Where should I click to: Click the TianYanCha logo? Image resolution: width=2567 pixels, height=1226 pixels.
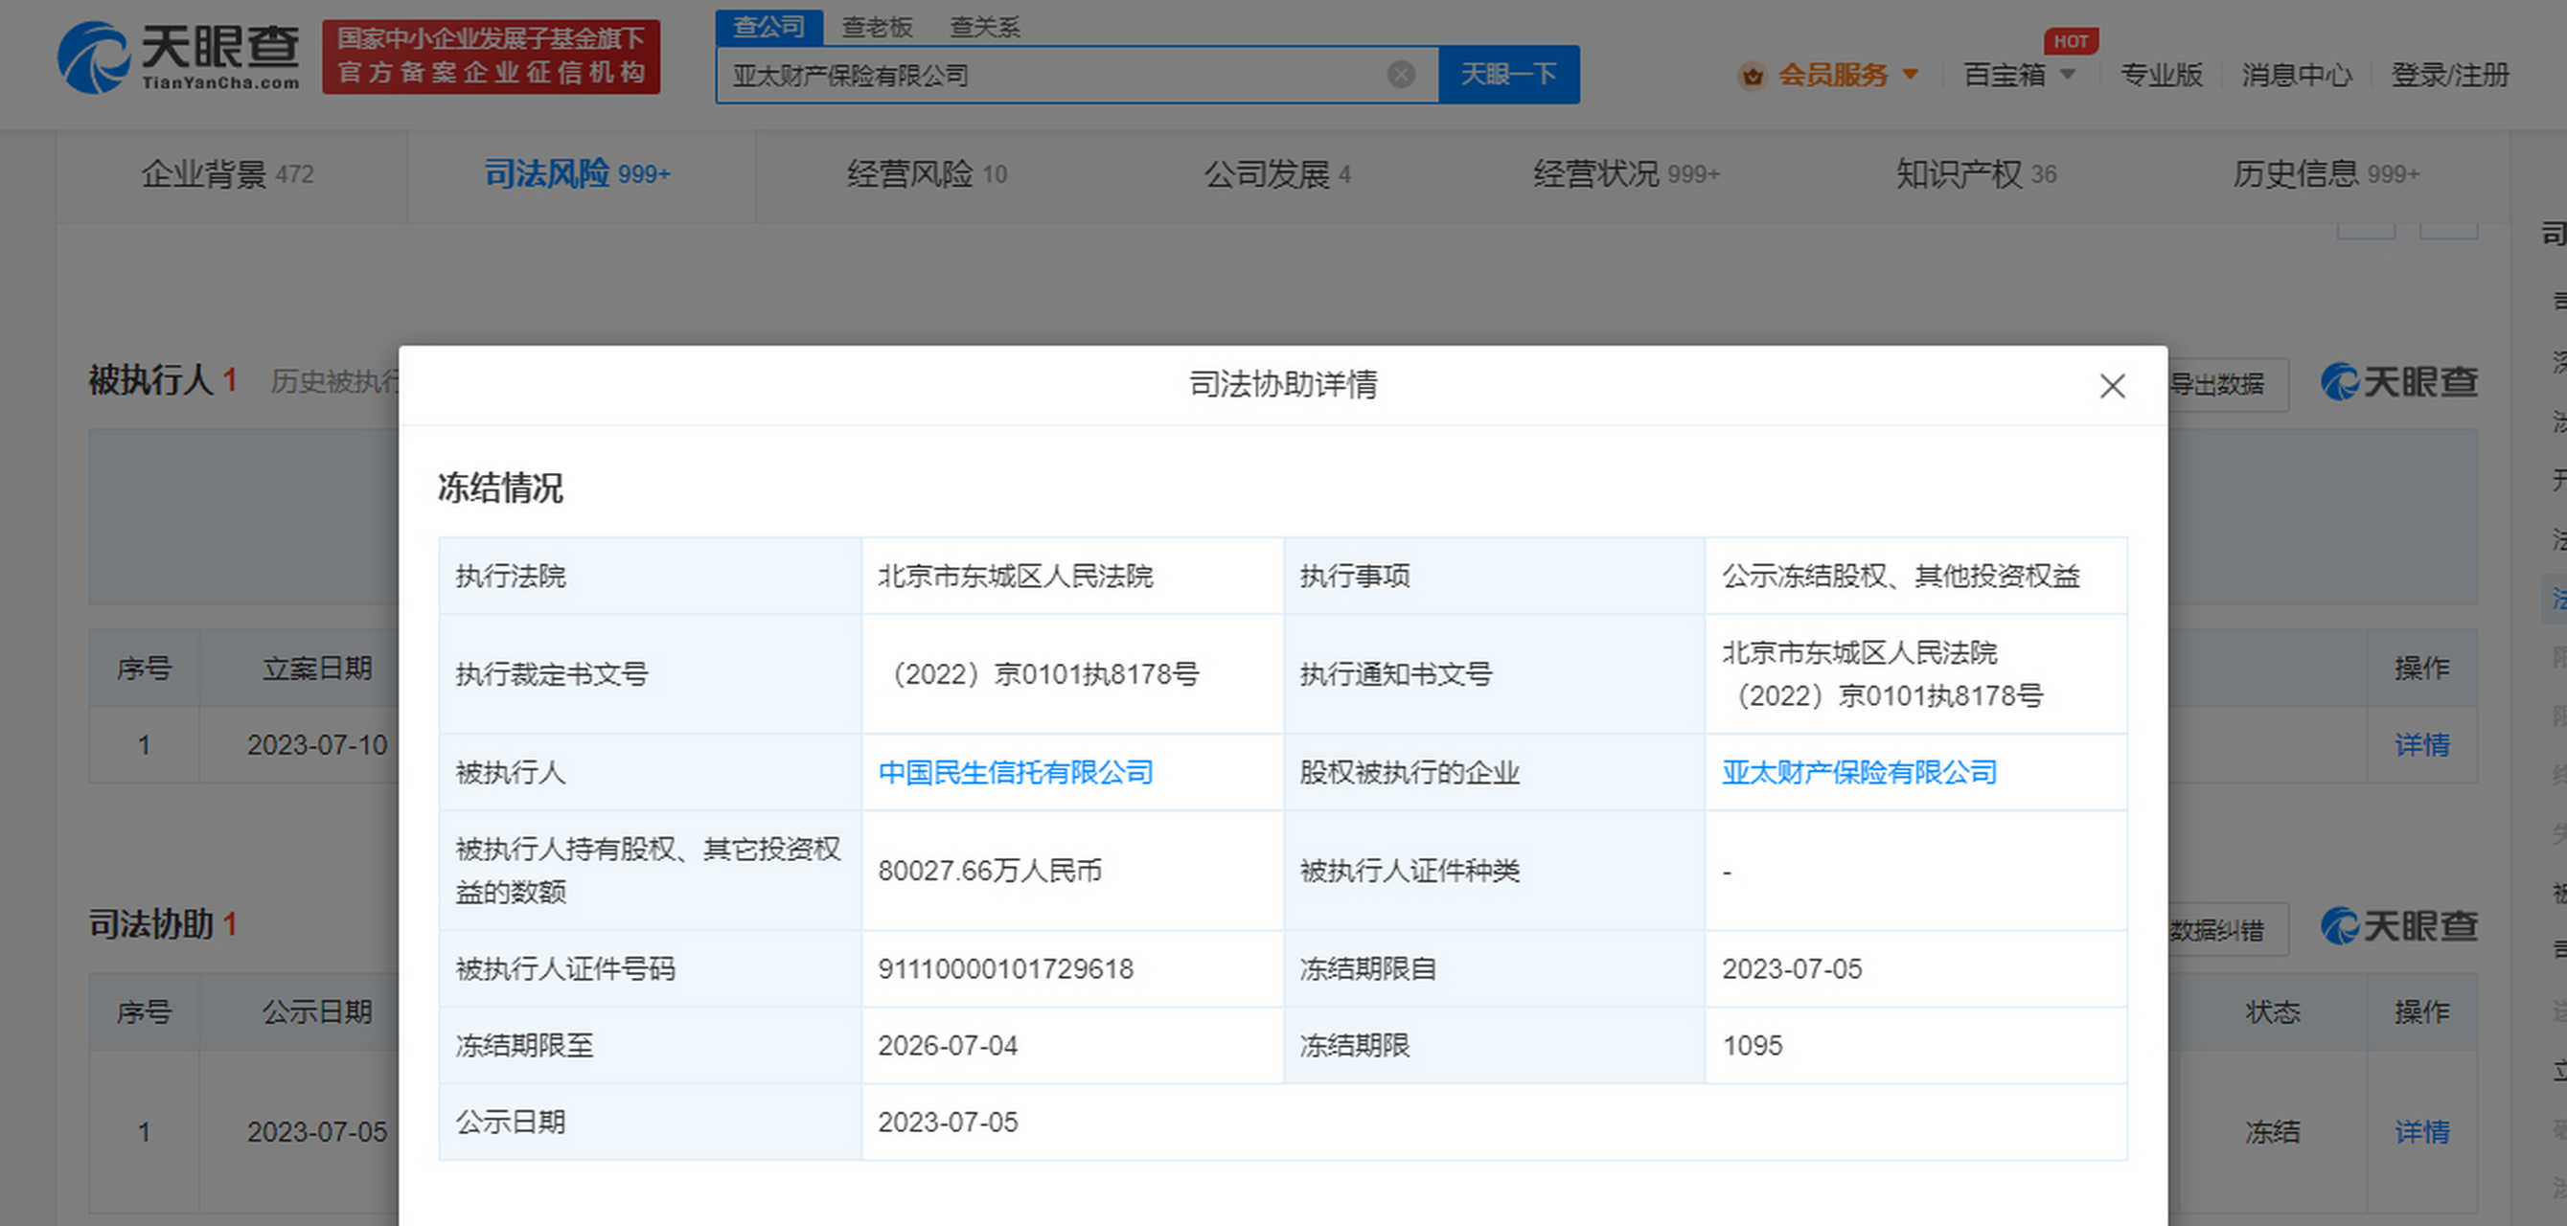point(178,57)
